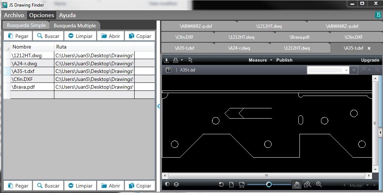This screenshot has height=193, width=383.
Task: Click the rotate drawing icon
Action: tap(221, 185)
